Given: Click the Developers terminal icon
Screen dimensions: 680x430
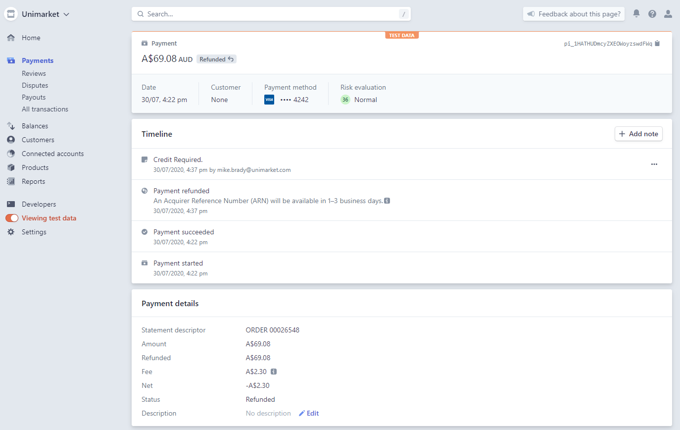Looking at the screenshot, I should tap(11, 204).
